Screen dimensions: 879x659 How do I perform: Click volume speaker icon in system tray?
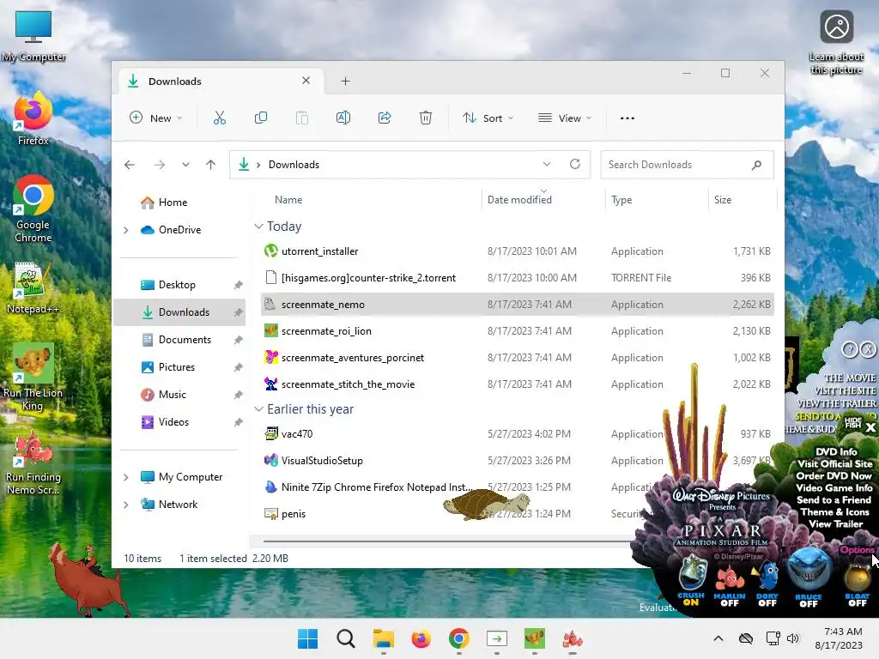[792, 638]
